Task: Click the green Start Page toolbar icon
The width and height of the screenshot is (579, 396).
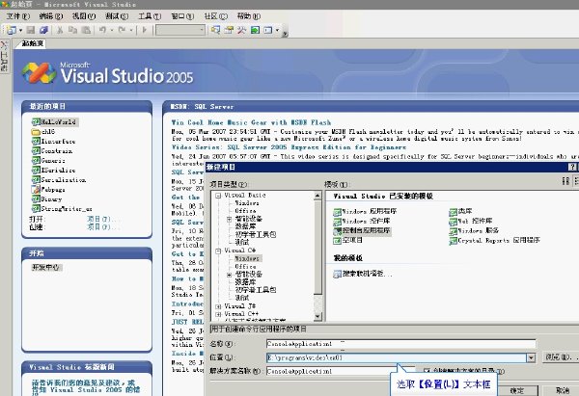Action: coord(255,30)
